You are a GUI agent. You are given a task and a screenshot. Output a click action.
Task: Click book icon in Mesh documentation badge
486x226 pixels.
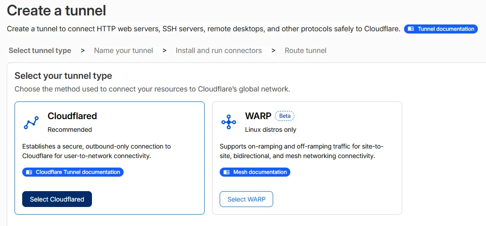pos(226,172)
